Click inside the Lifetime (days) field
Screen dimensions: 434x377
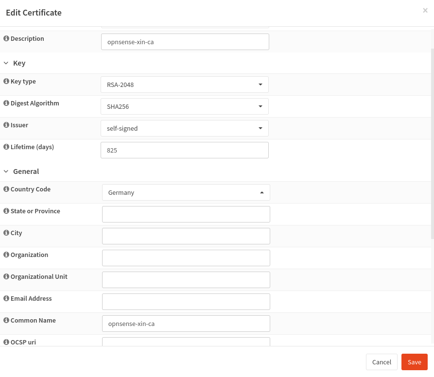tap(185, 150)
